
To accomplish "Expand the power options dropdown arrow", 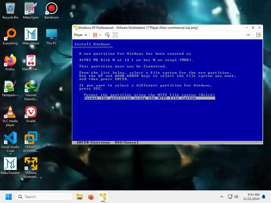I will pyautogui.click(x=100, y=35).
